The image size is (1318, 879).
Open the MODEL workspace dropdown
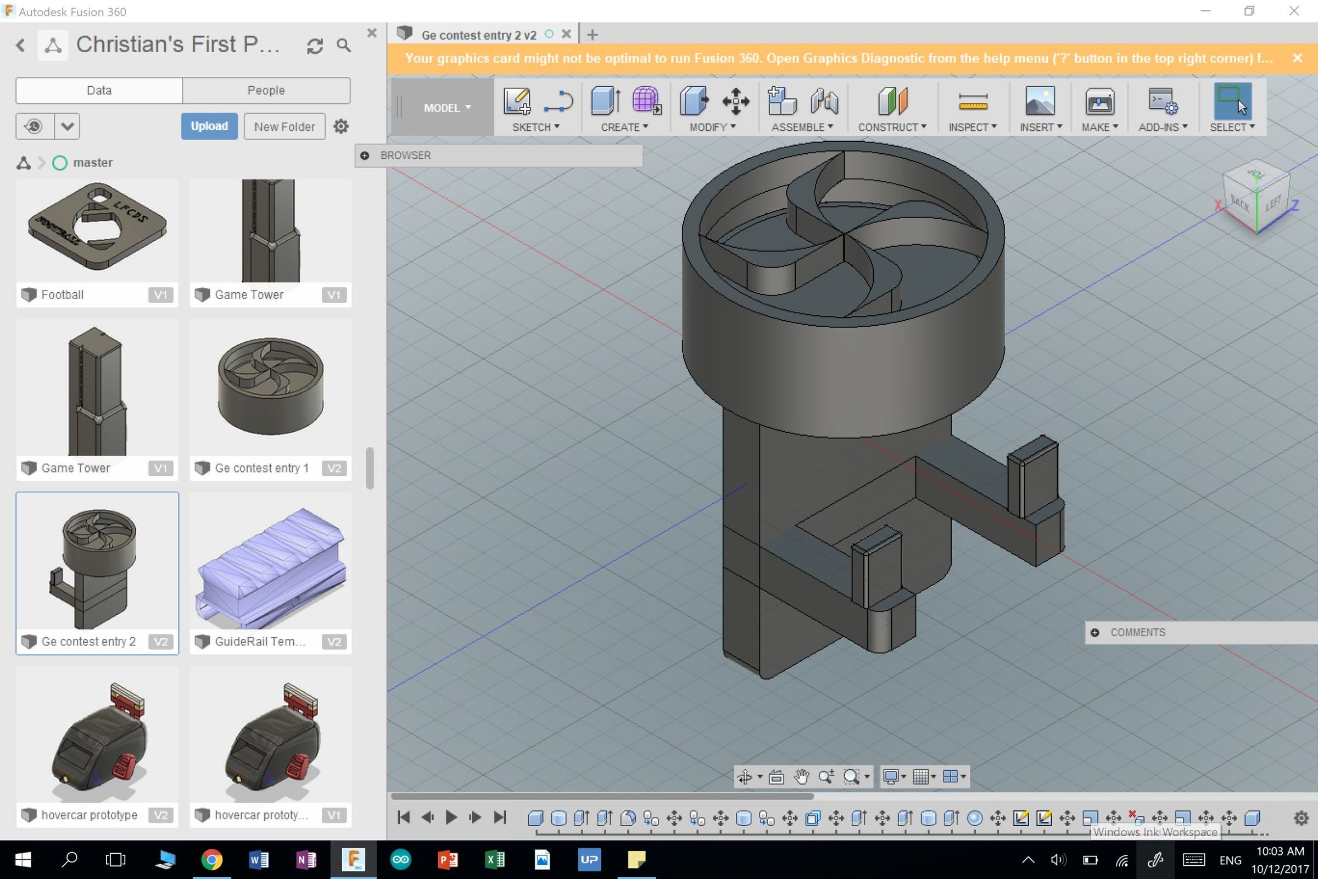(x=446, y=108)
